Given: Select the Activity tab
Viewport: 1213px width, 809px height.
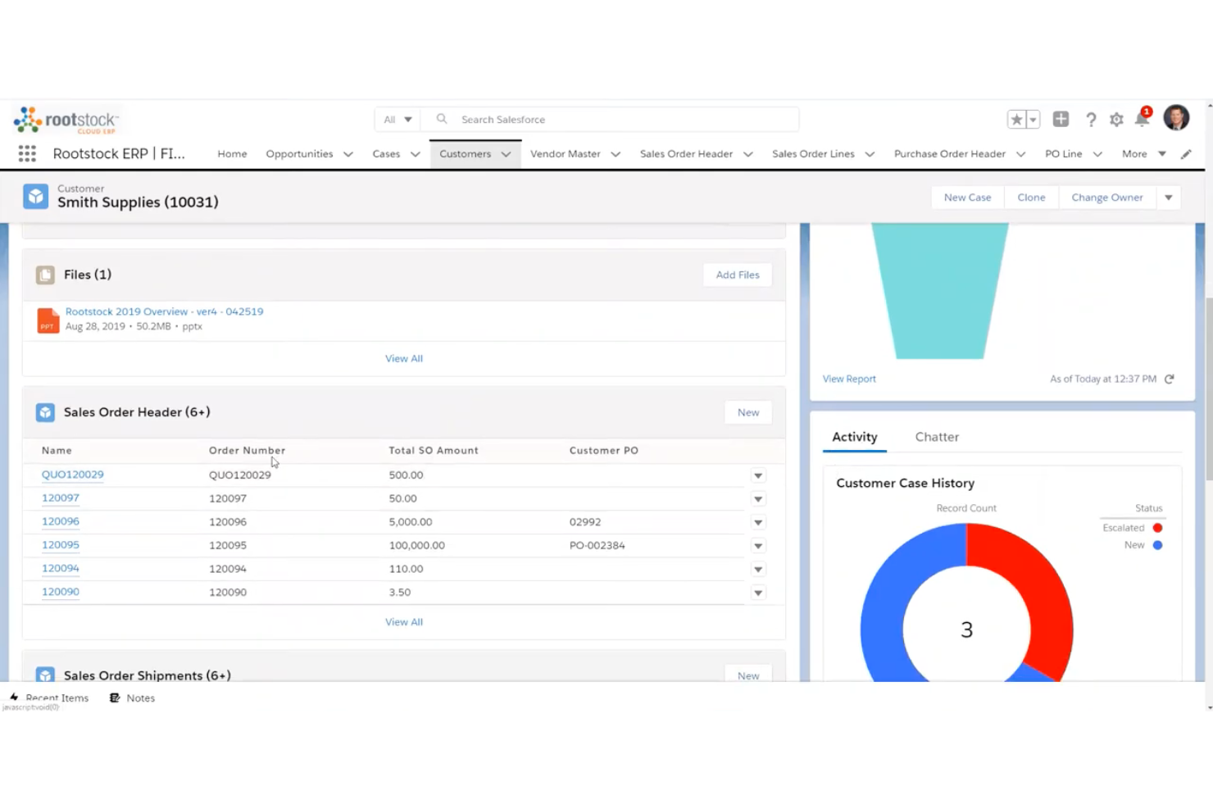Looking at the screenshot, I should coord(855,437).
